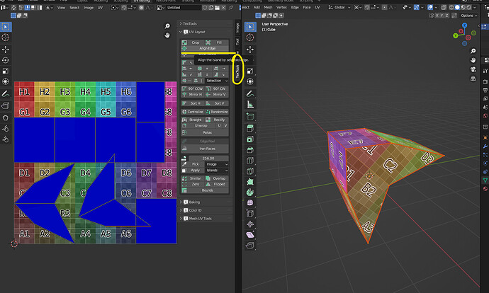The image size is (489, 293).
Task: Toggle the U unwrap axis button
Action: tap(219, 125)
